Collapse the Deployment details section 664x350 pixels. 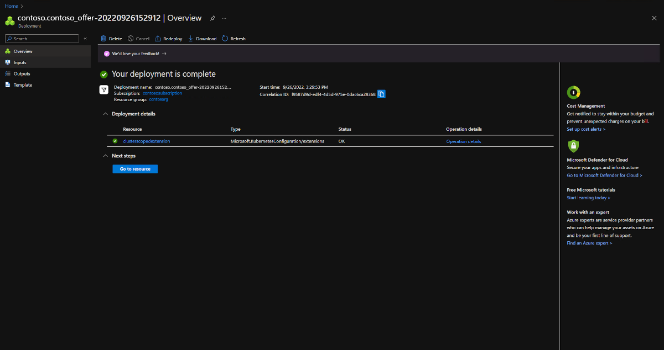click(x=105, y=114)
